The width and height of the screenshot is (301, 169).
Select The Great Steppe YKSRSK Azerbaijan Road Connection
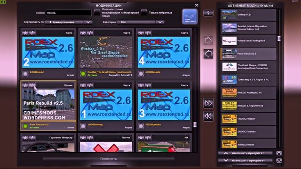click(248, 67)
